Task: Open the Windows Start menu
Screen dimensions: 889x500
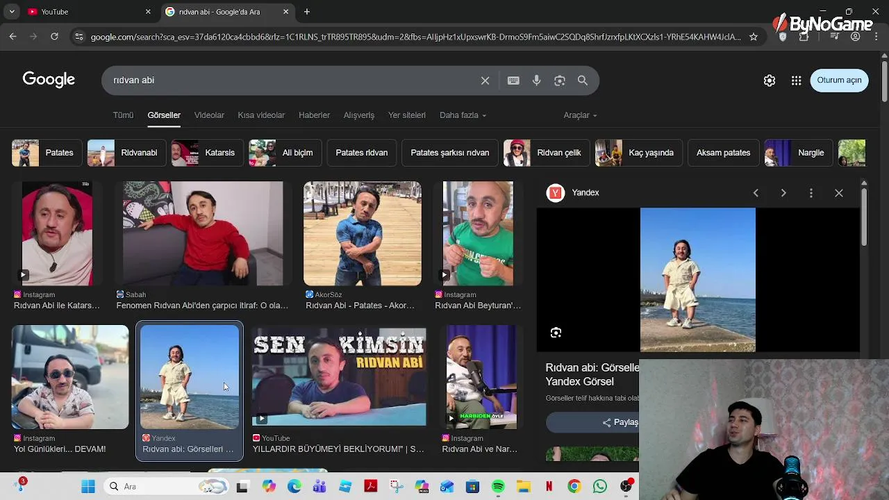Action: (88, 487)
